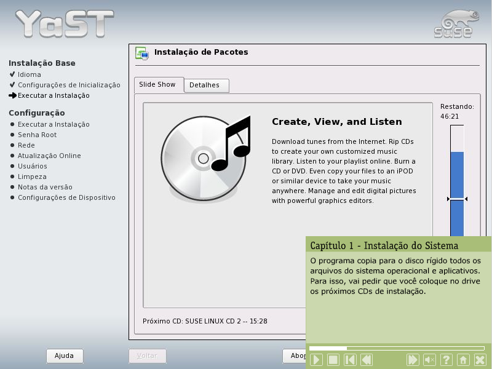Go to tutorial home icon

pos(463,360)
